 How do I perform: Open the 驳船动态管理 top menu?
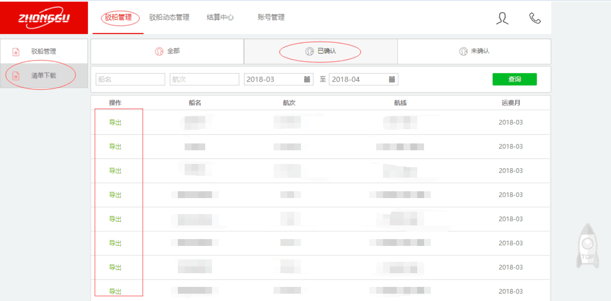pos(169,17)
